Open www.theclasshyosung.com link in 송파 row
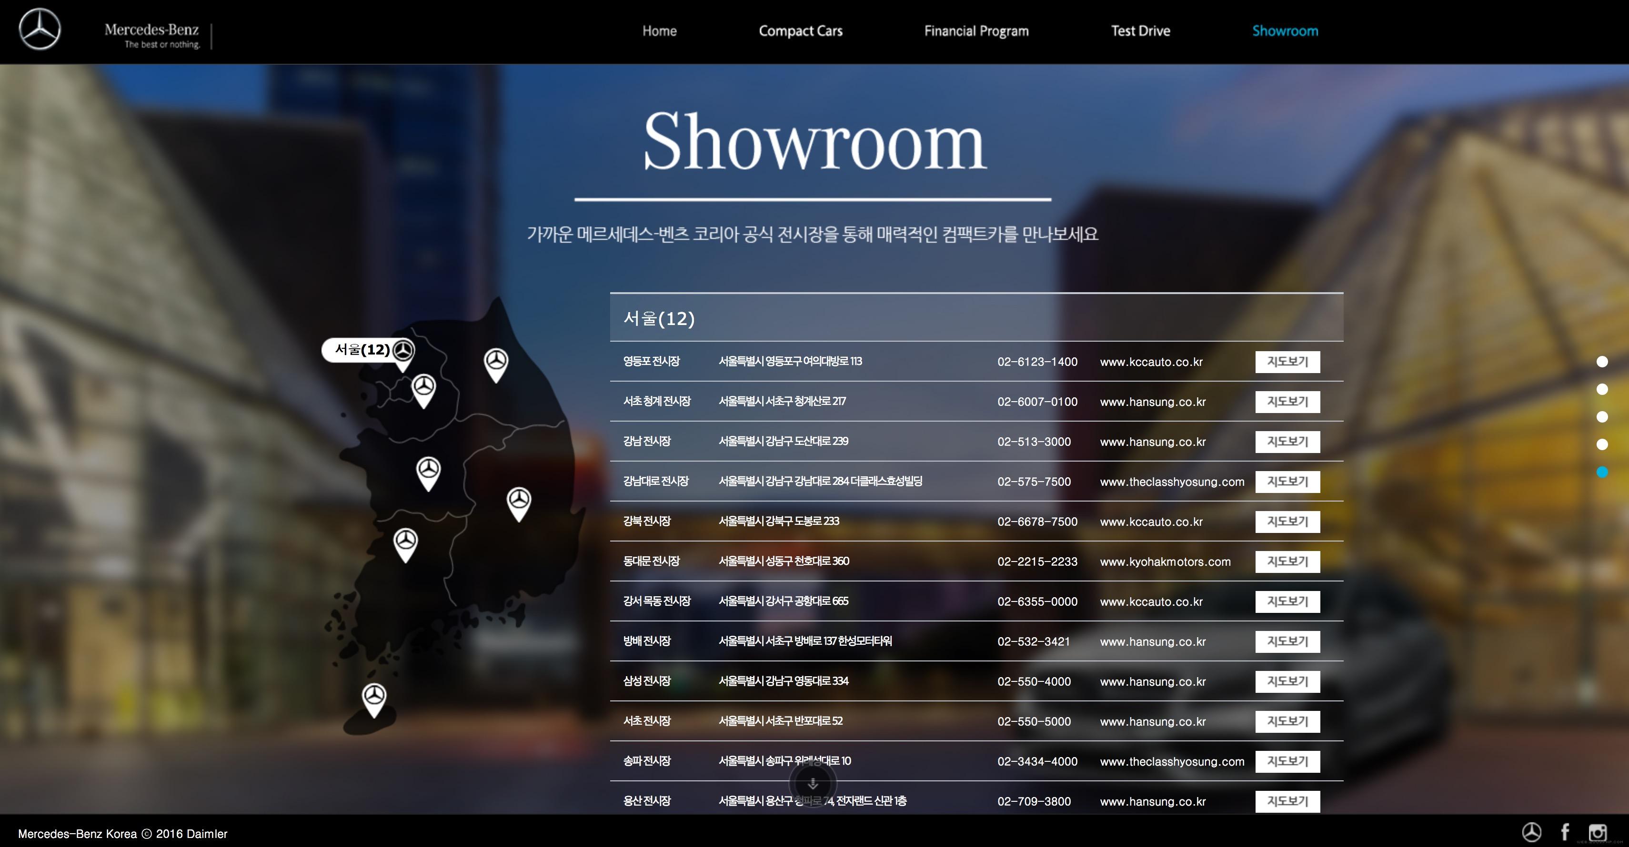 1172,762
